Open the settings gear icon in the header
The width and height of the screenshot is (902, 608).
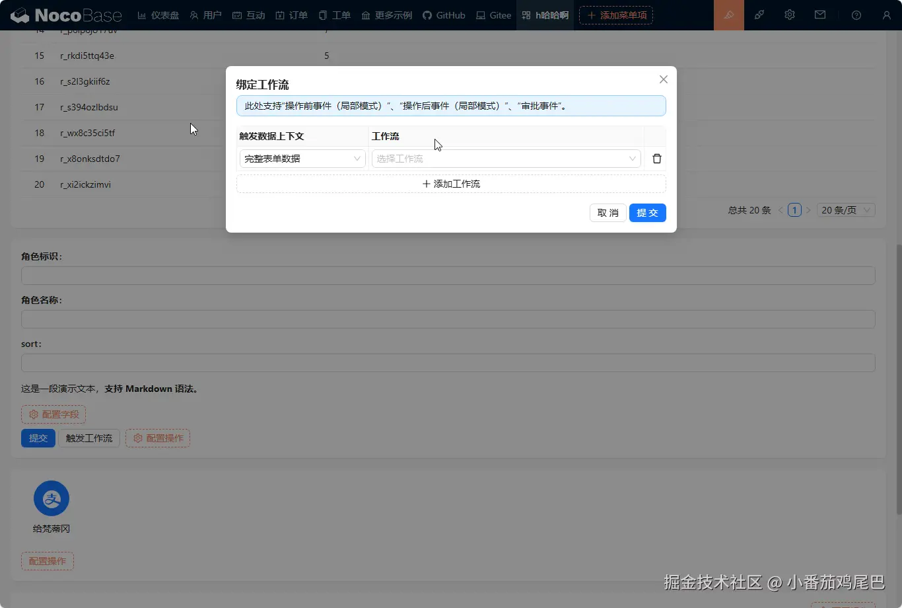(x=790, y=15)
